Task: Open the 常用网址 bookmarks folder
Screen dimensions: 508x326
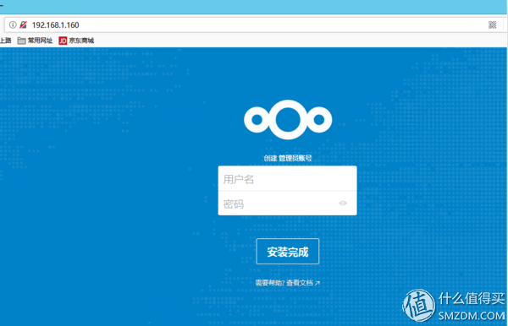Action: click(x=35, y=41)
